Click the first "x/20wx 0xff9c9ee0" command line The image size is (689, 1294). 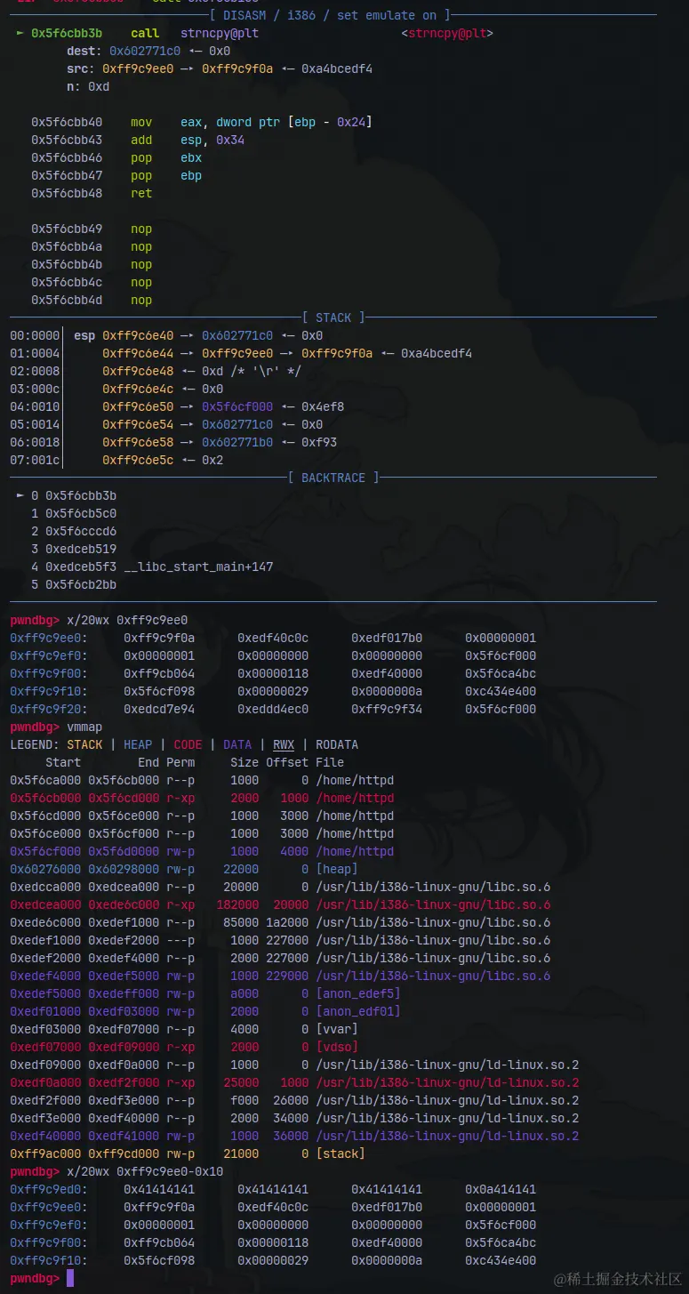pos(127,620)
